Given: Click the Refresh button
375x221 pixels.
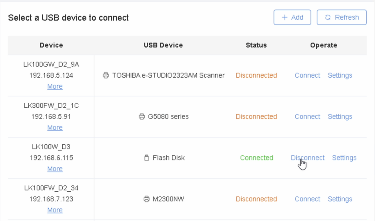Looking at the screenshot, I should coord(341,17).
